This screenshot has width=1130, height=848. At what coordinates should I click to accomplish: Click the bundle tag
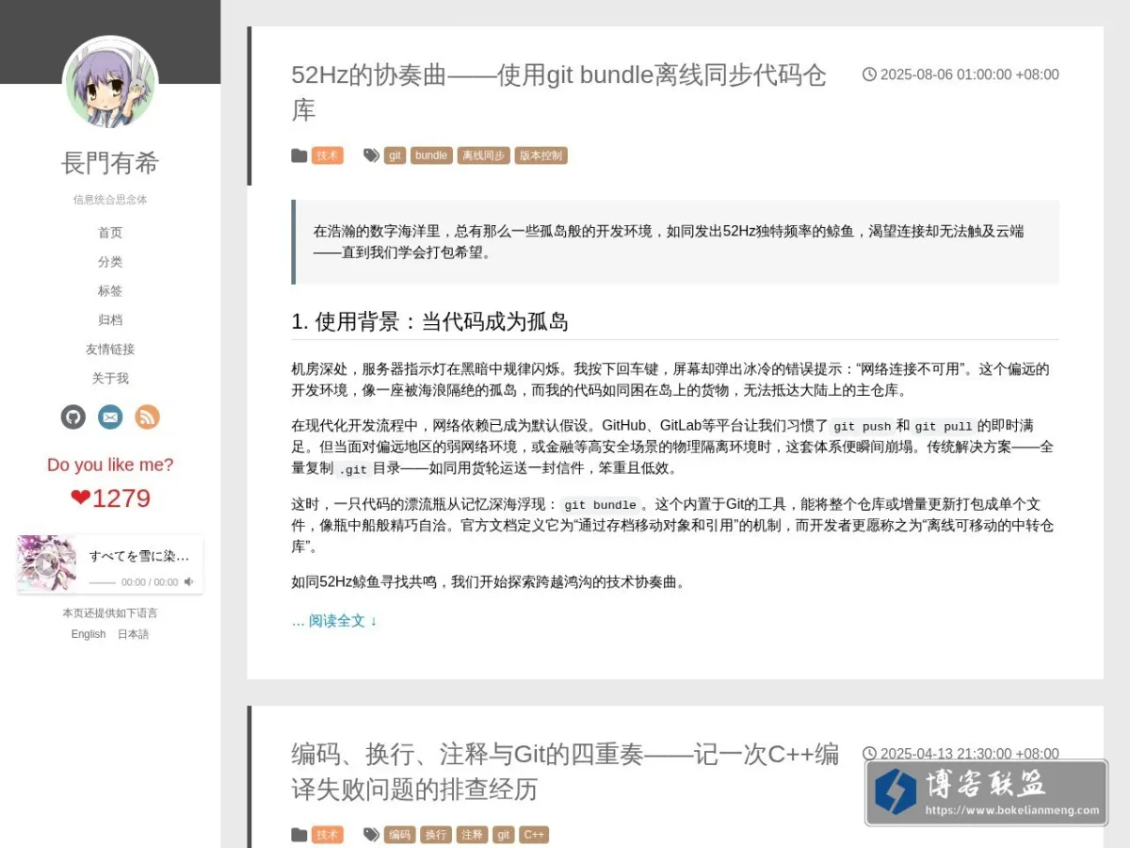(431, 155)
